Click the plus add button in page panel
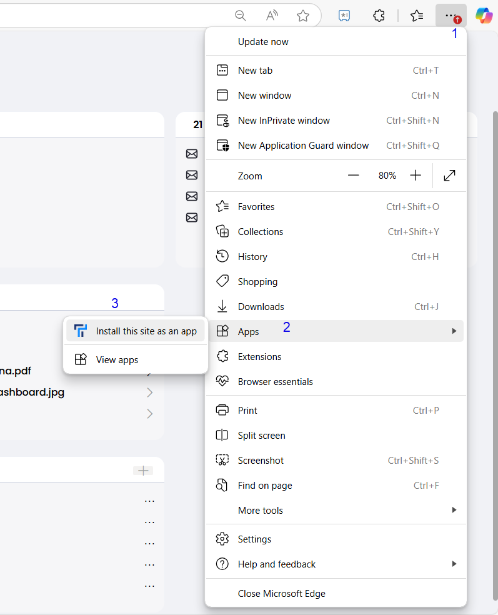Screen dimensions: 498x615 coord(143,470)
